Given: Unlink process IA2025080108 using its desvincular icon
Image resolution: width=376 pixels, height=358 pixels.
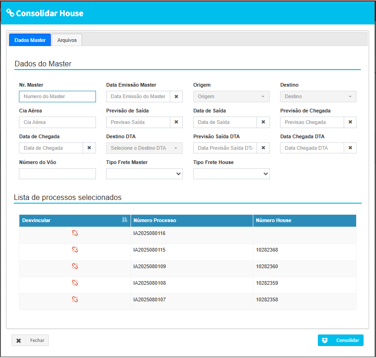Looking at the screenshot, I should (x=75, y=283).
